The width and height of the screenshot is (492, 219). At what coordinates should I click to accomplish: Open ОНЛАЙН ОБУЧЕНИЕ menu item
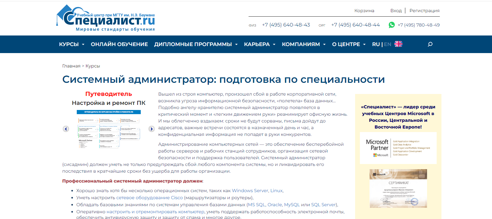119,44
